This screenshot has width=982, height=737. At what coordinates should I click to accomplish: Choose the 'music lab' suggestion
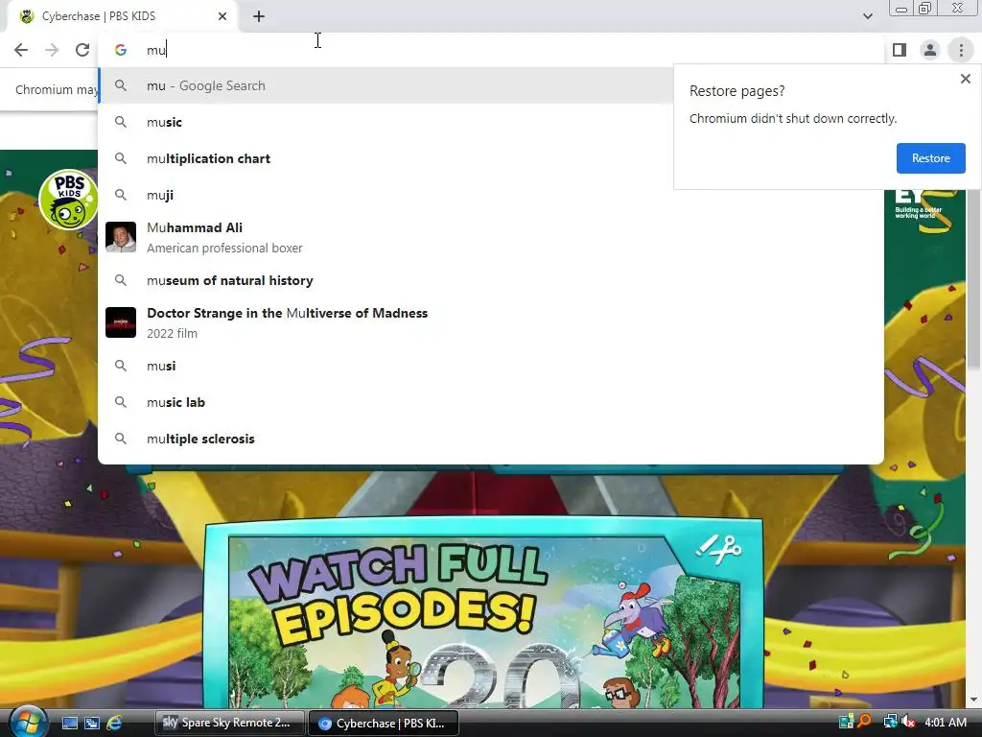click(490, 402)
